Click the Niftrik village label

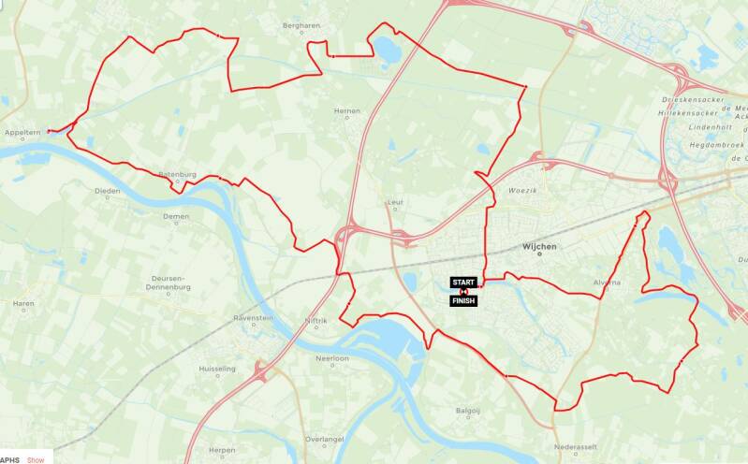(x=315, y=321)
